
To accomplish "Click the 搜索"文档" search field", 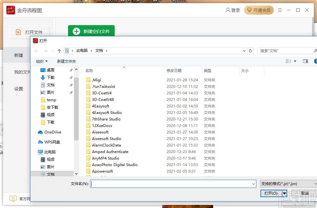I will pos(287,51).
